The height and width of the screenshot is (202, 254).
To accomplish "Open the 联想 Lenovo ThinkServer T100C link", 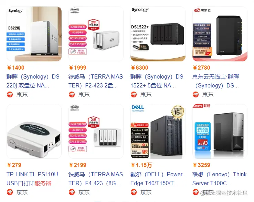I will [x=220, y=179].
